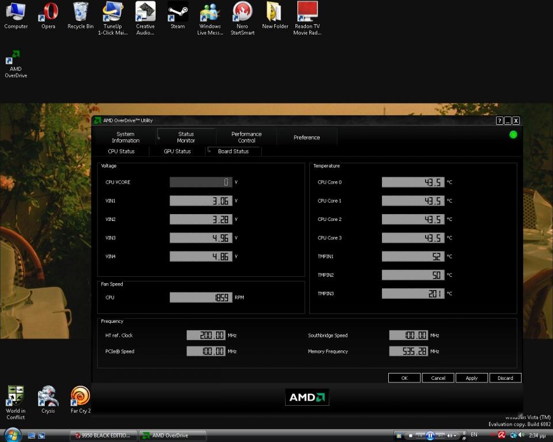This screenshot has width=553, height=442.
Task: Click the TMPIN2 reading of 50
Action: point(413,275)
